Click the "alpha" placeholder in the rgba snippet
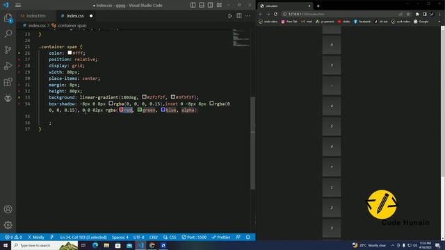This screenshot has height=250, width=445. 188,110
